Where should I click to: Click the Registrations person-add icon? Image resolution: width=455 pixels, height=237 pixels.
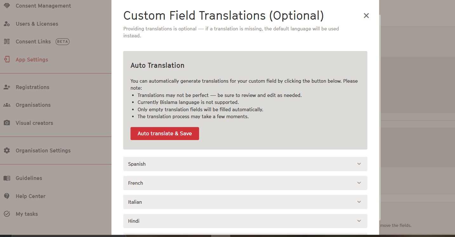(x=7, y=87)
